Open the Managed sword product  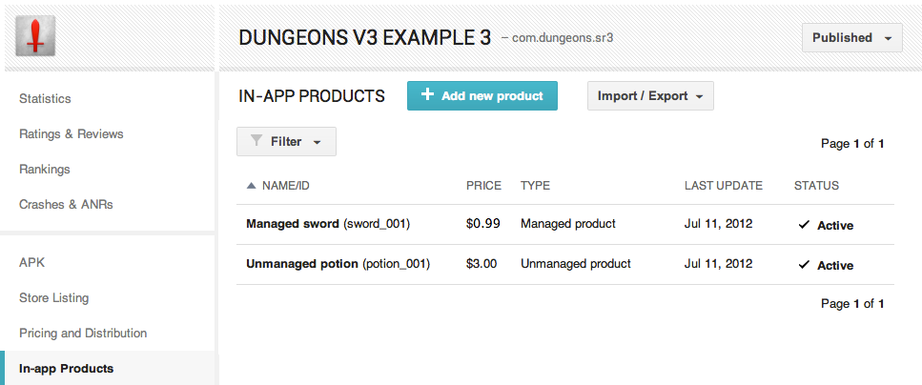[x=293, y=224]
